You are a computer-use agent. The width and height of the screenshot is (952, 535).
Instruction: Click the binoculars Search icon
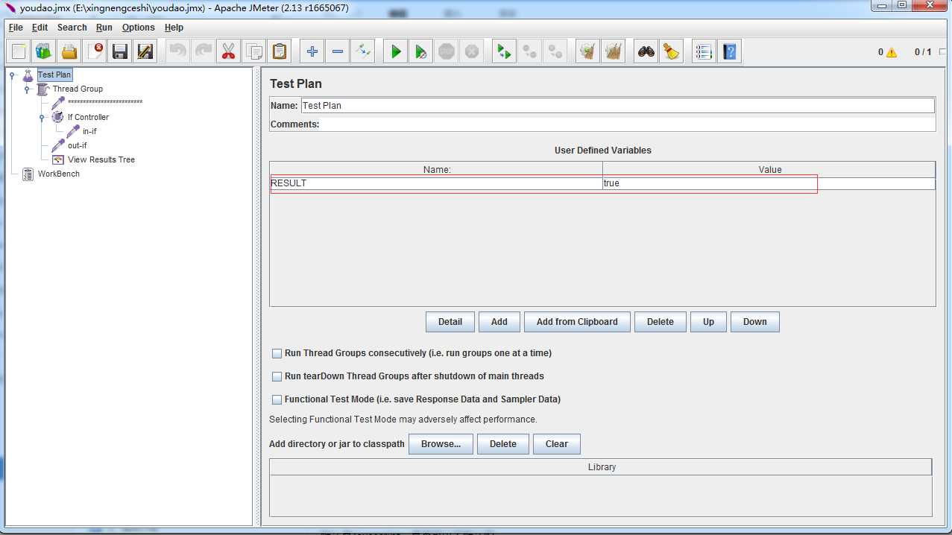[x=646, y=52]
